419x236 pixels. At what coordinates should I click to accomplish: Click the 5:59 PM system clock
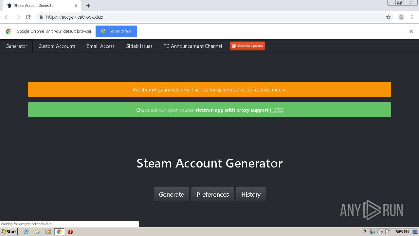coord(402,232)
